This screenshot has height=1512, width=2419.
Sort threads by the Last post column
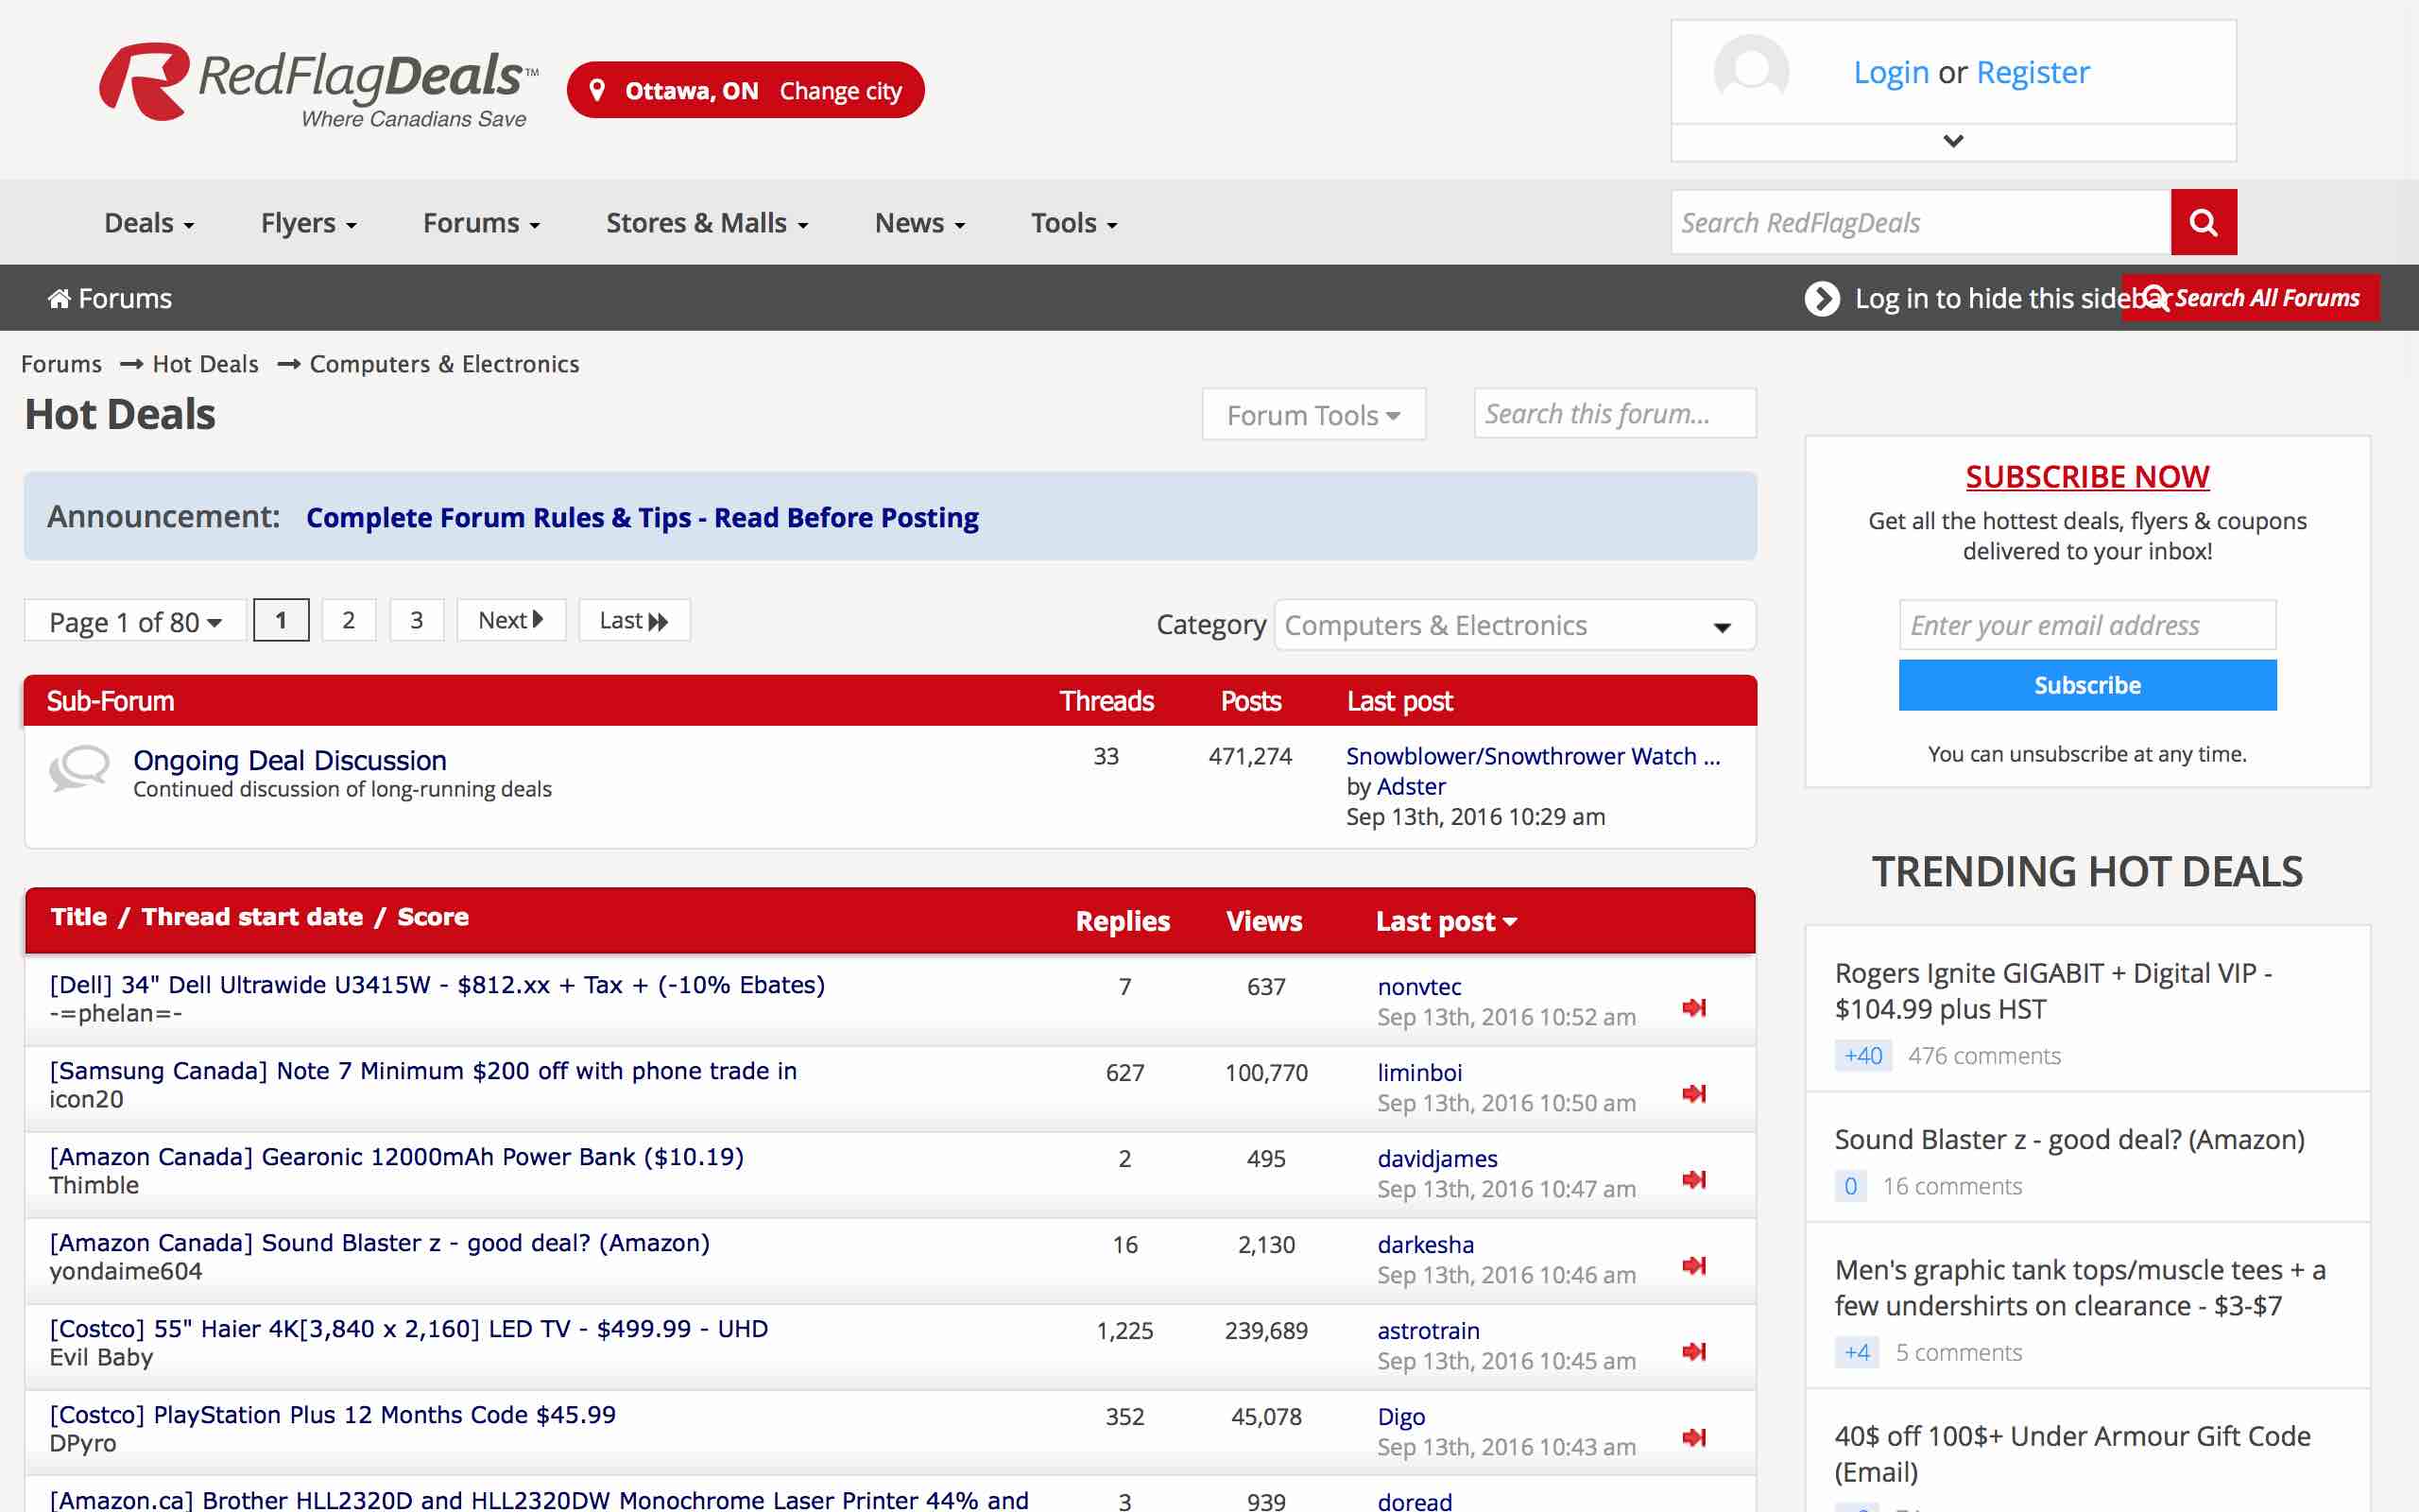point(1445,921)
